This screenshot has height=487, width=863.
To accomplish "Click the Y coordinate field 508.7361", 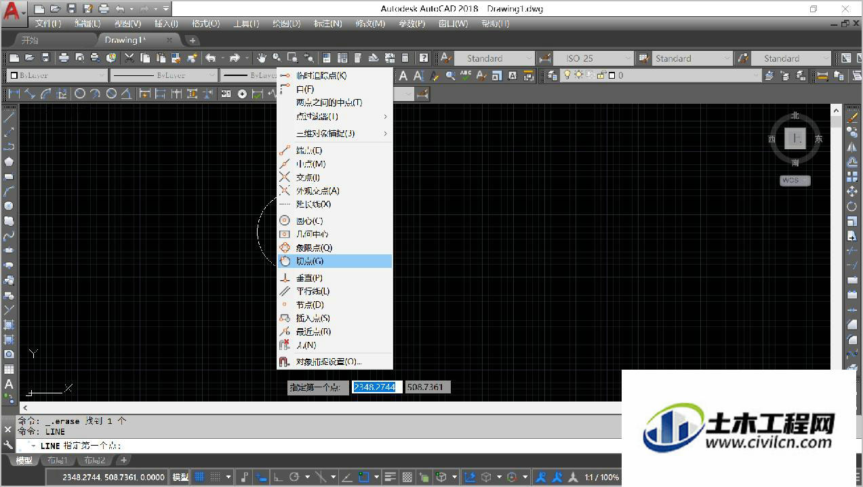I will point(426,387).
